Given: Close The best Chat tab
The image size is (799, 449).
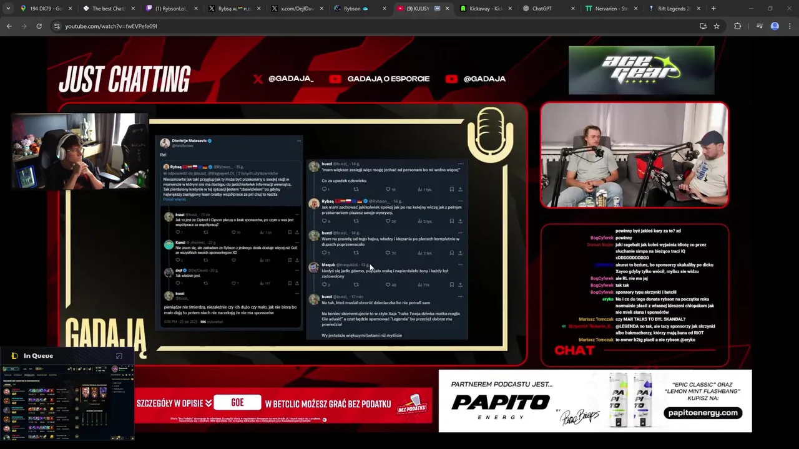Looking at the screenshot, I should [133, 9].
